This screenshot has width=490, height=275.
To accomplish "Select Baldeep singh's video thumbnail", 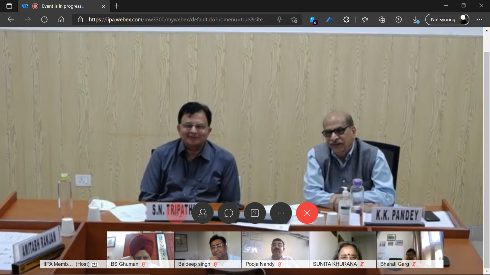I will point(208,248).
